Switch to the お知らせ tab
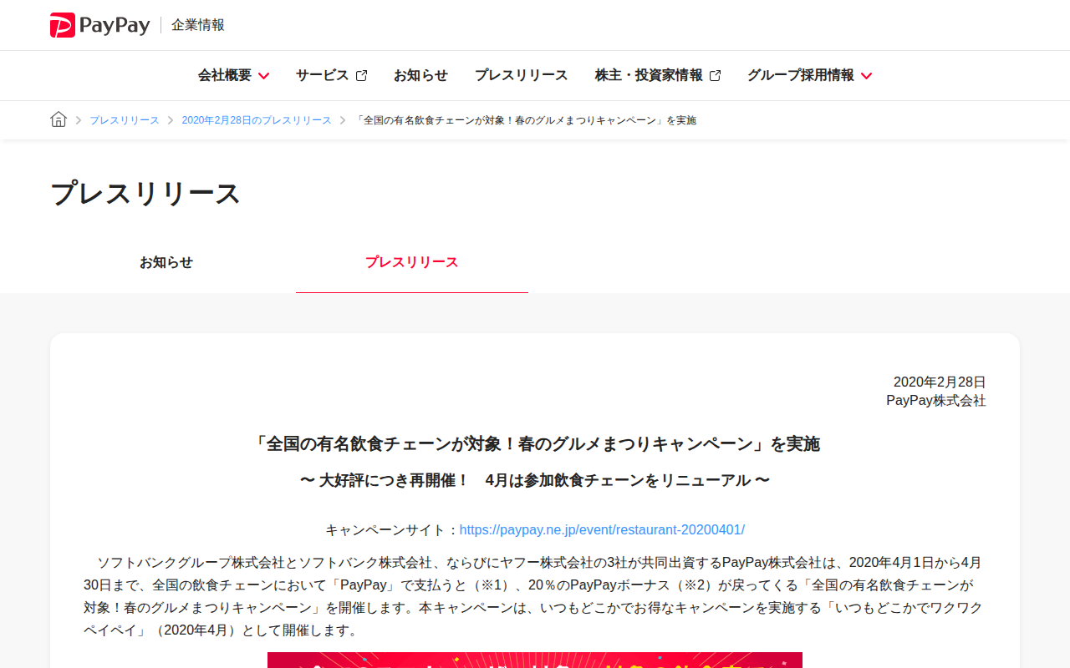The width and height of the screenshot is (1070, 668). 166,262
